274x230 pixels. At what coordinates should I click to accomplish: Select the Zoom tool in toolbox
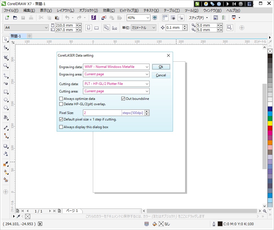click(6, 66)
